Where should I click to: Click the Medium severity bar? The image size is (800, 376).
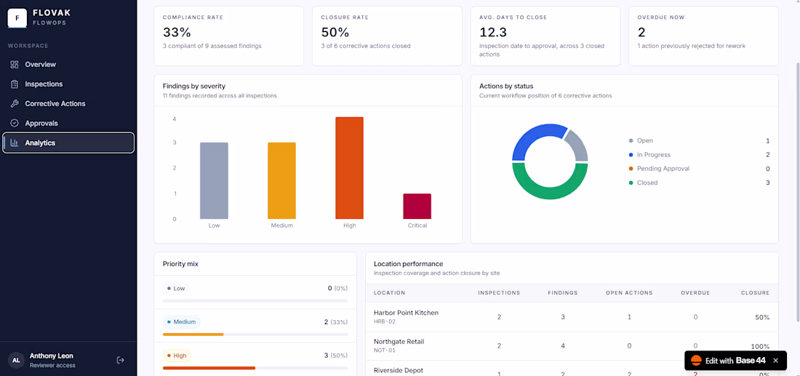pyautogui.click(x=281, y=180)
